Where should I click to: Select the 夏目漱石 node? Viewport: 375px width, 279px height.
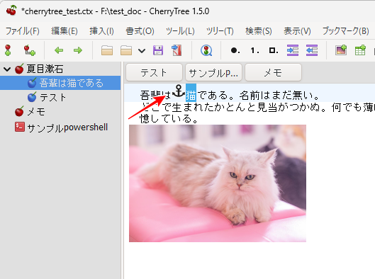(x=45, y=69)
